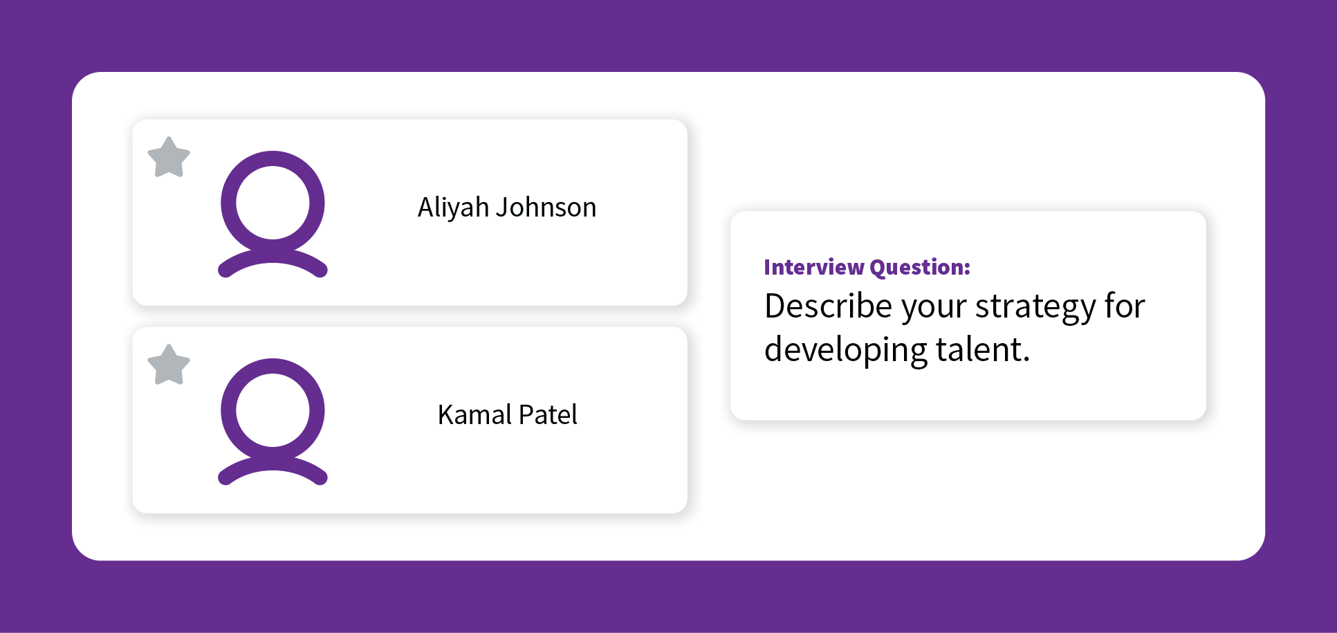Open Aliyah Johnson's profile avatar icon
Screen dimensions: 1337x633
point(273,214)
